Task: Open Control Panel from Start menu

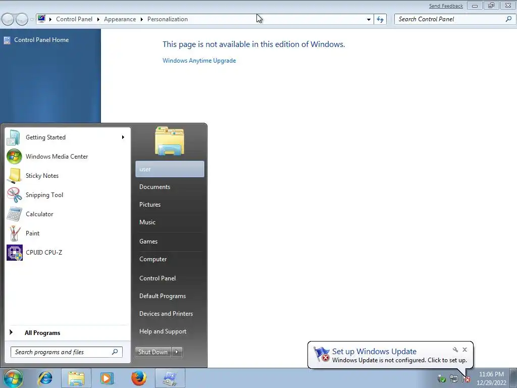Action: (170, 278)
